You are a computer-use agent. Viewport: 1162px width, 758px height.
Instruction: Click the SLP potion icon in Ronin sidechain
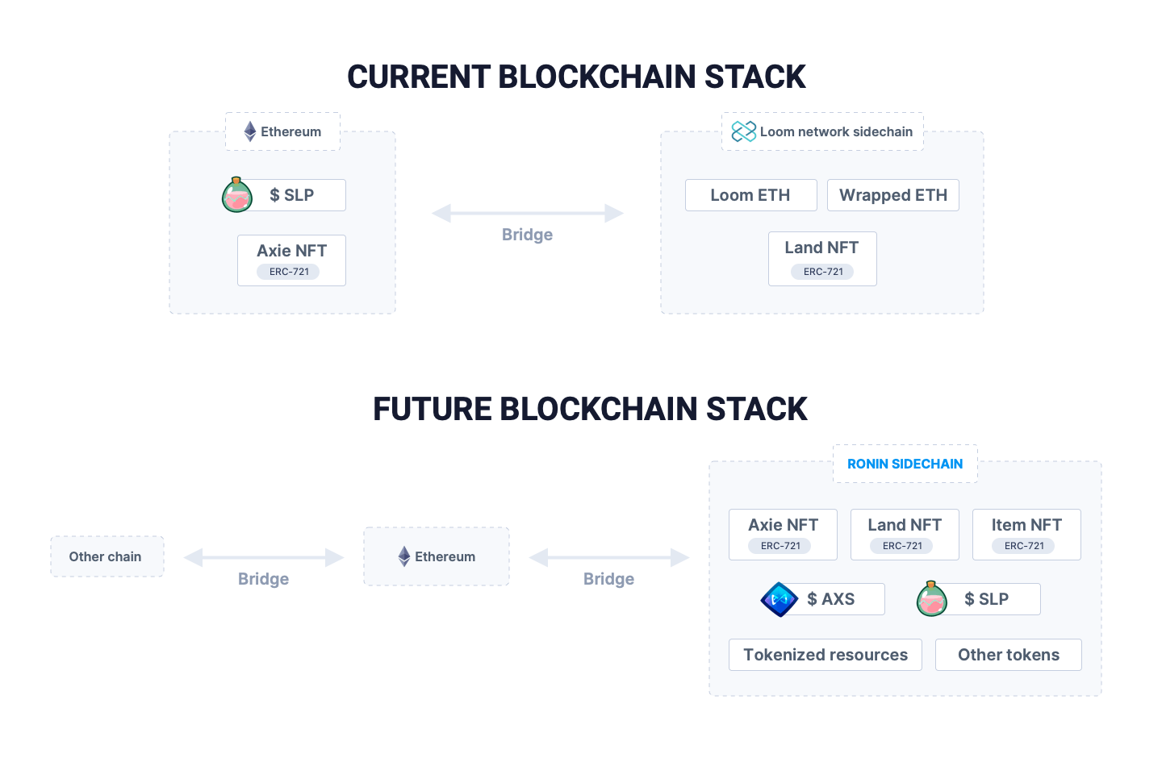point(932,599)
